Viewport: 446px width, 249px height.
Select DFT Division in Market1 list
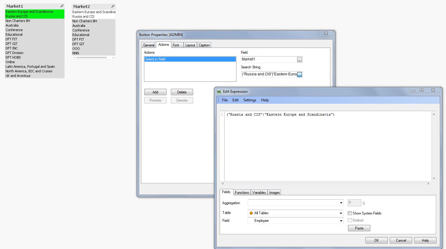pyautogui.click(x=35, y=53)
